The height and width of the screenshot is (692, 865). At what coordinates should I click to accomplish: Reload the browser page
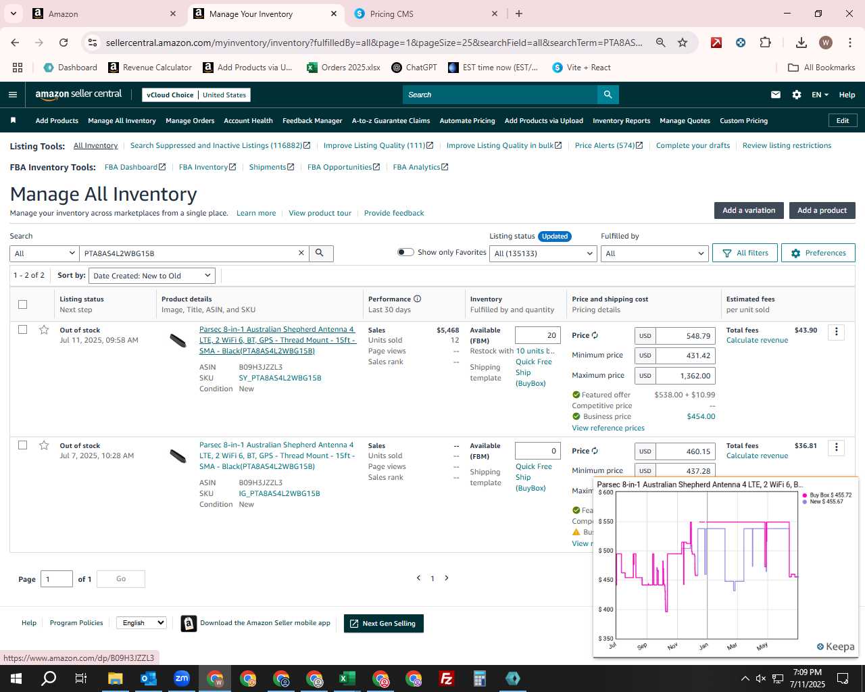click(x=64, y=43)
